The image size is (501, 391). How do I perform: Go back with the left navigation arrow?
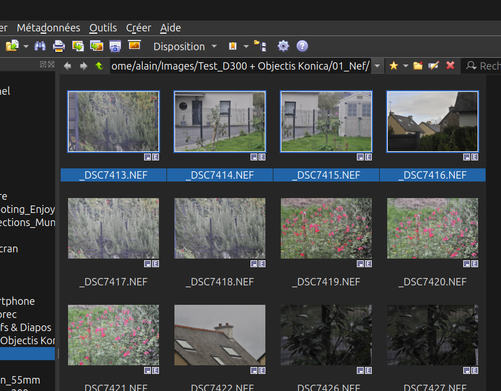pyautogui.click(x=67, y=66)
